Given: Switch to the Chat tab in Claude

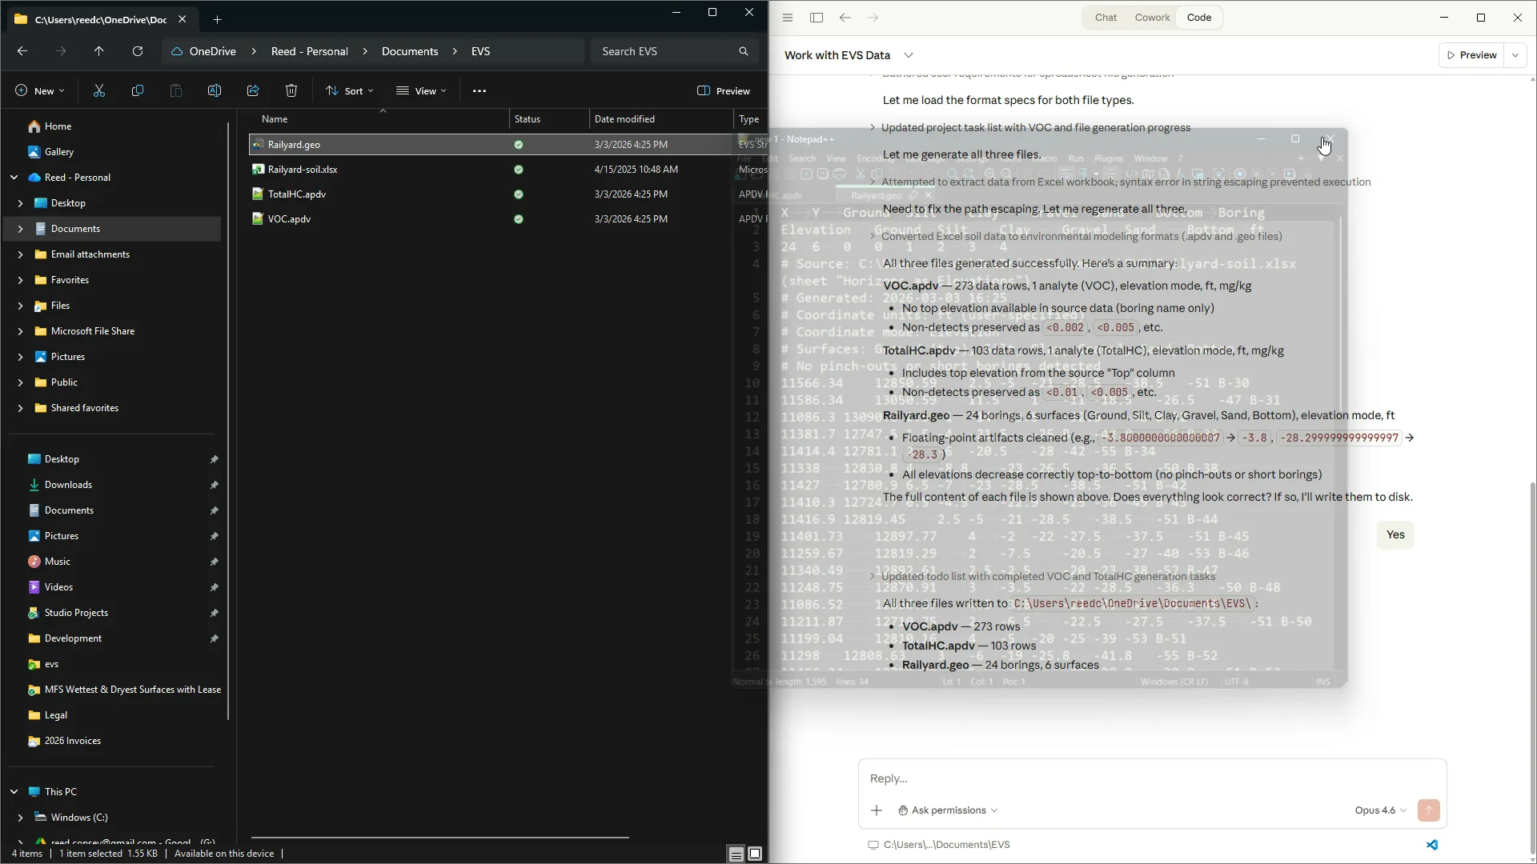Looking at the screenshot, I should pos(1106,18).
